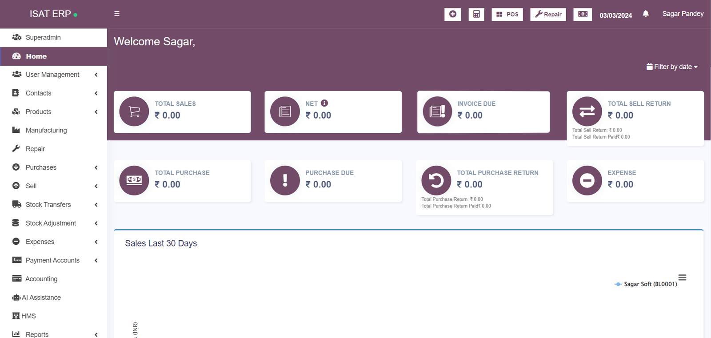Select Home in the sidebar

(x=36, y=56)
